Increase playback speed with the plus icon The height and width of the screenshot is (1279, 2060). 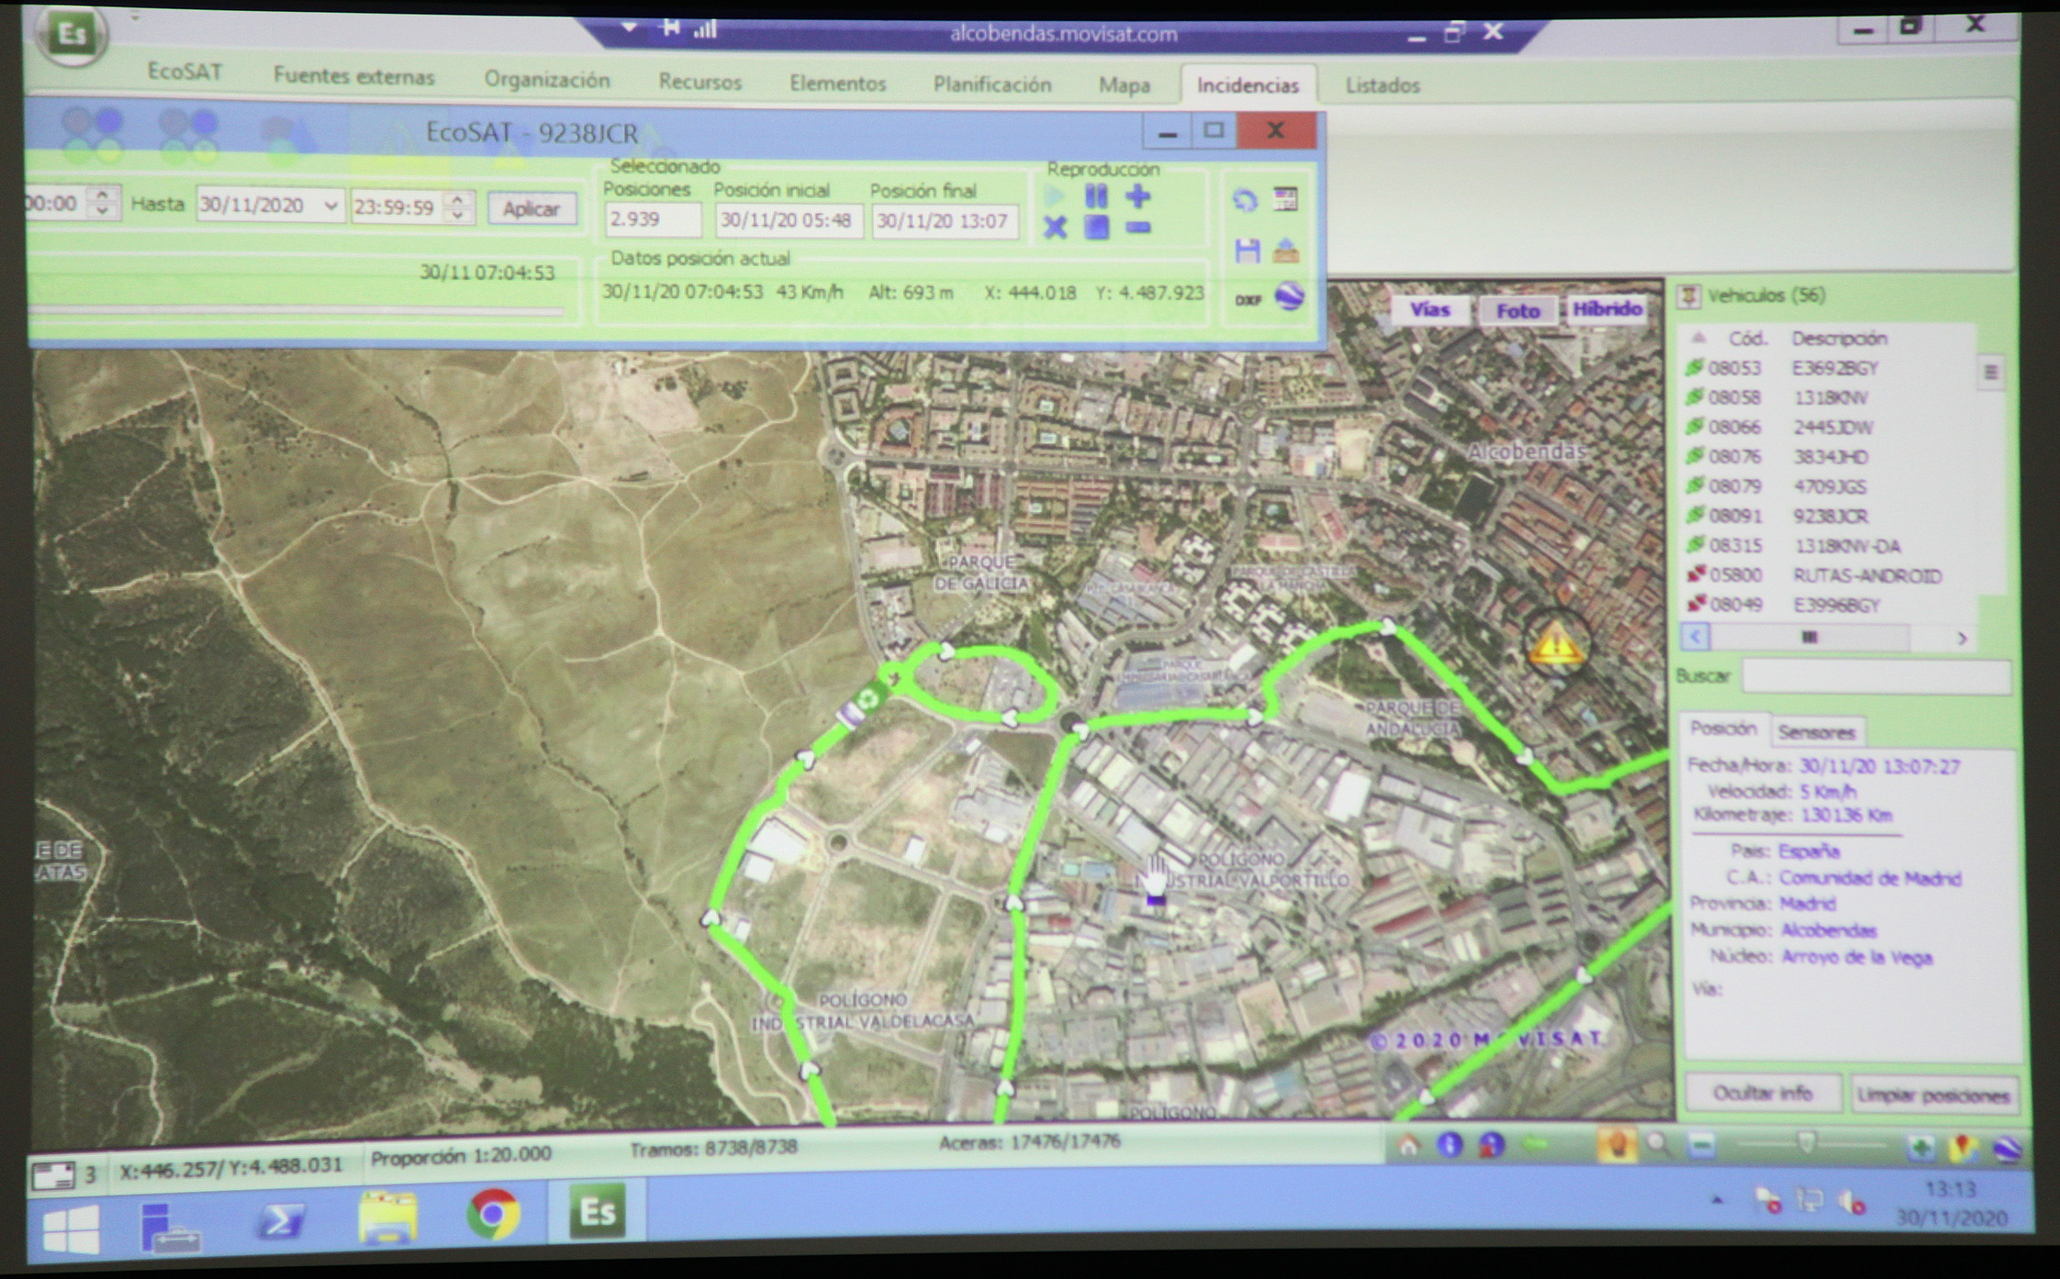pyautogui.click(x=1137, y=195)
